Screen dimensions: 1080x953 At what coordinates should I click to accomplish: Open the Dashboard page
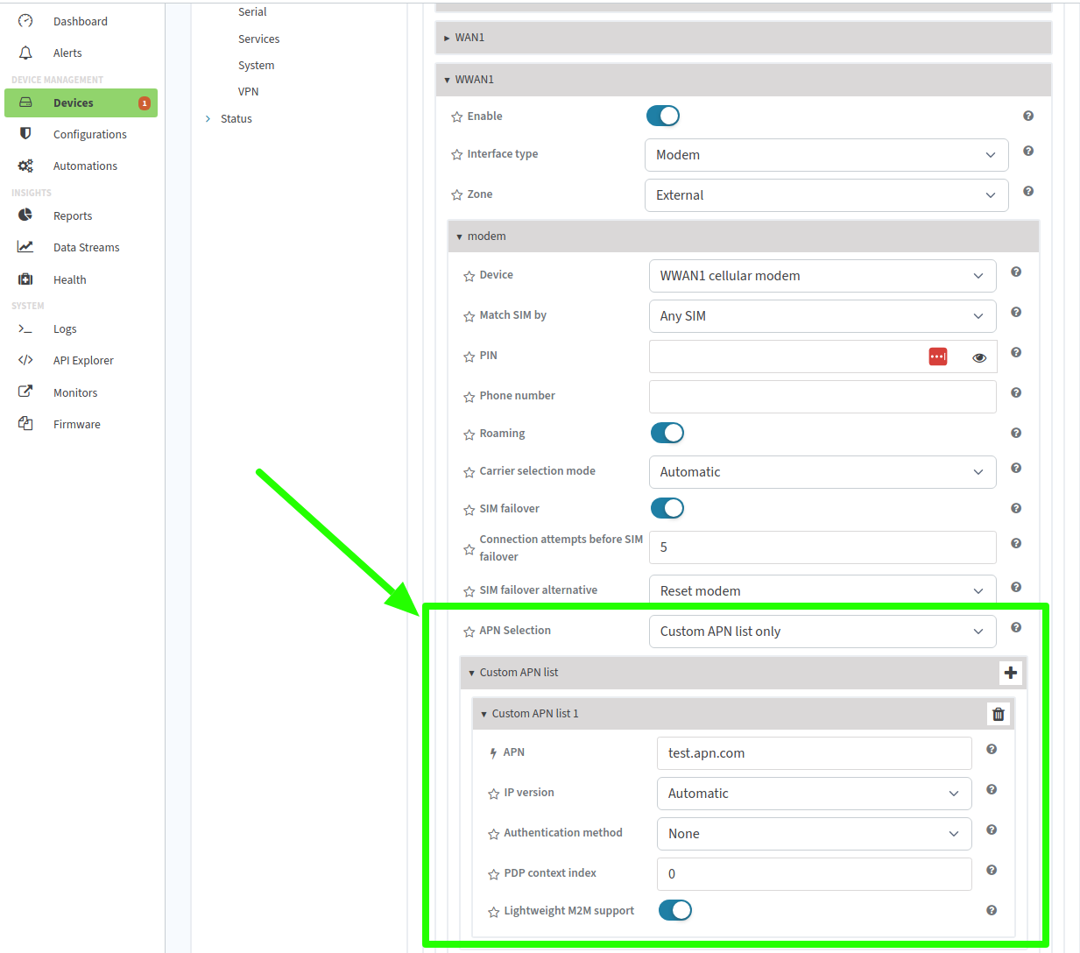click(x=80, y=21)
